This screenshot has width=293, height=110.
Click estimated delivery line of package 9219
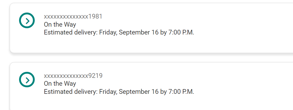coord(119,92)
